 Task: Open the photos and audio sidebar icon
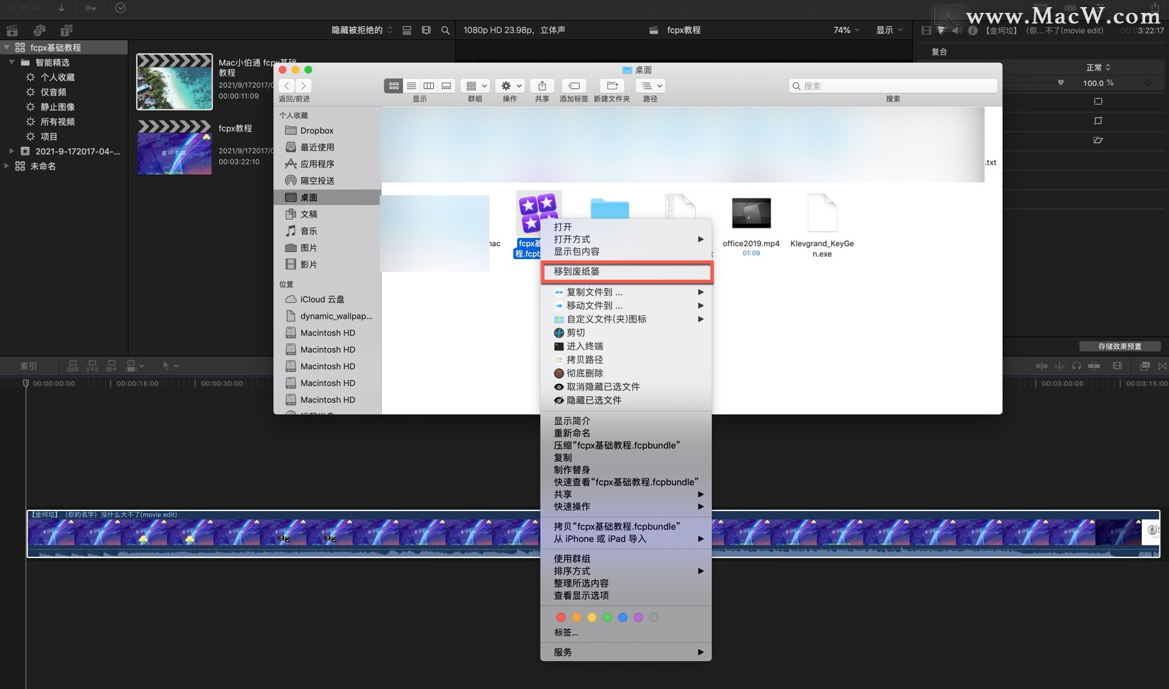(39, 30)
